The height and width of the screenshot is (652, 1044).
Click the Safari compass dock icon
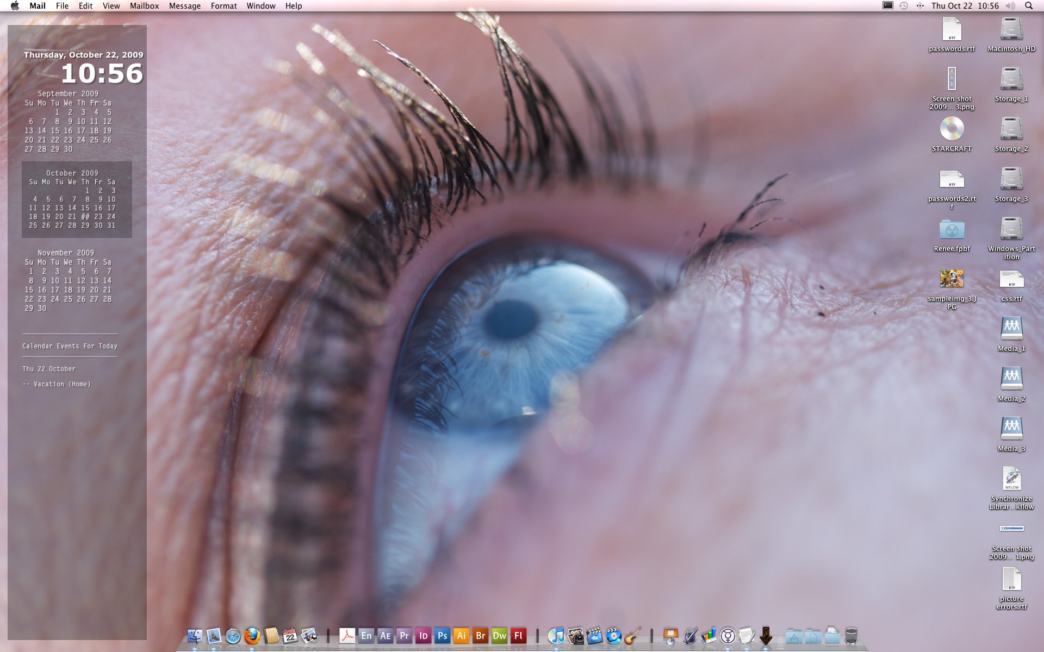pos(233,636)
